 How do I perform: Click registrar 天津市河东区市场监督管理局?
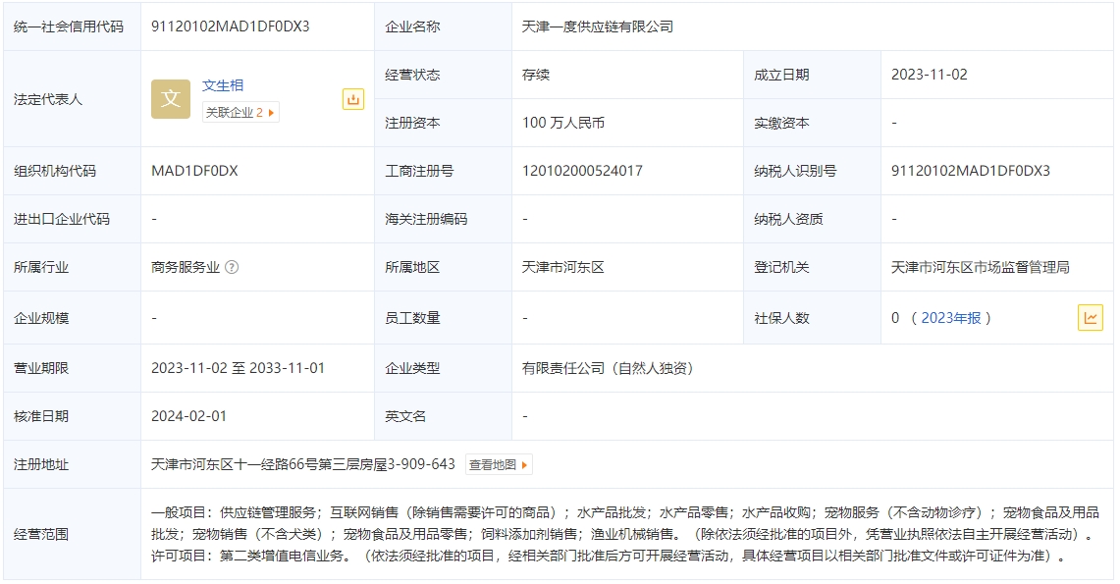click(x=980, y=267)
